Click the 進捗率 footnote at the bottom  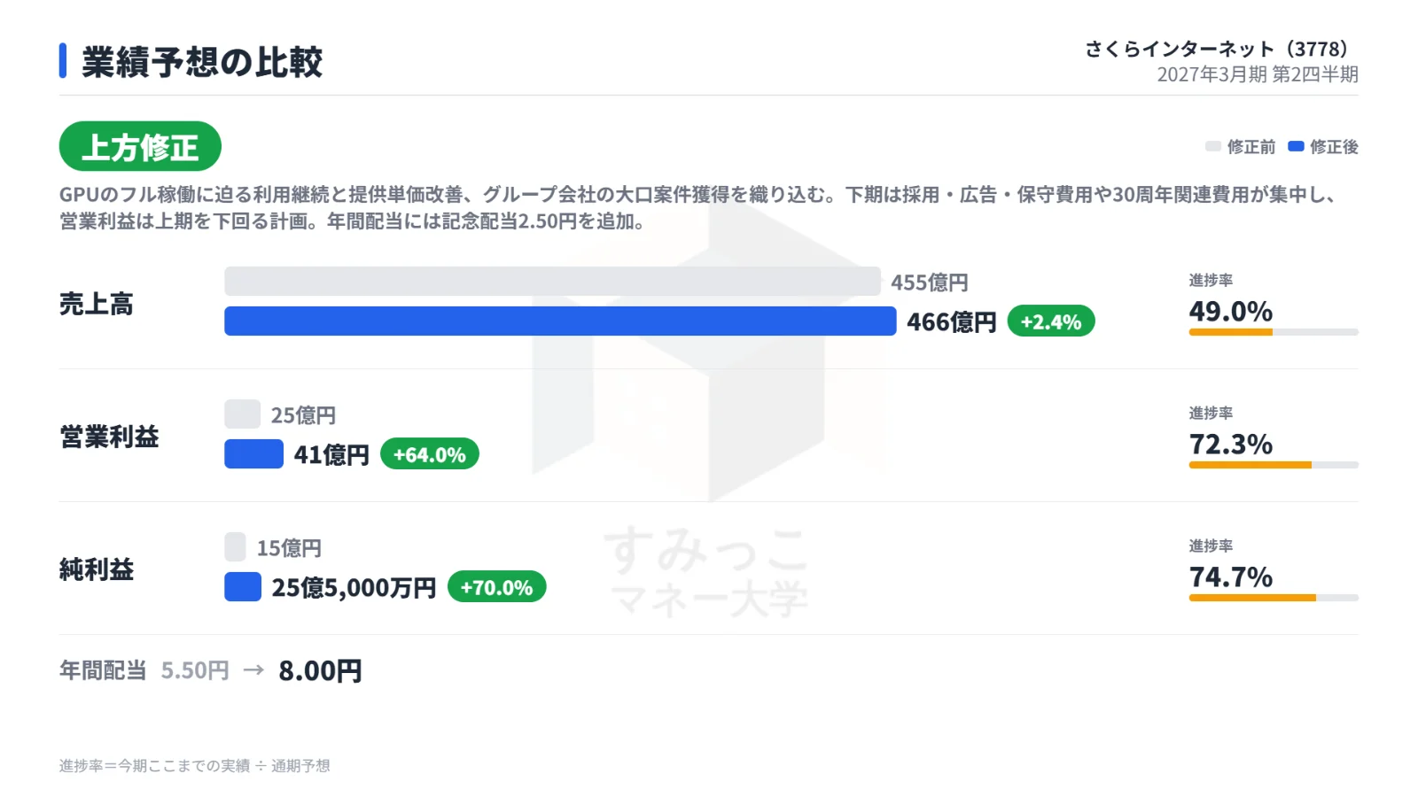point(195,765)
